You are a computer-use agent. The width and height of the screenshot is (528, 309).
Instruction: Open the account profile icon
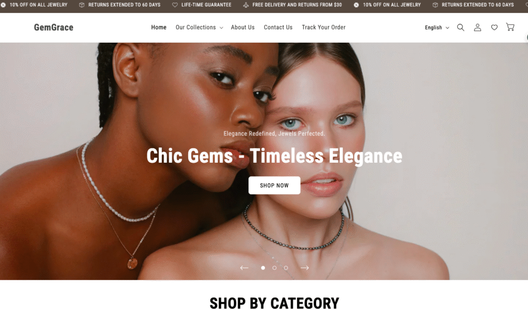pyautogui.click(x=477, y=28)
